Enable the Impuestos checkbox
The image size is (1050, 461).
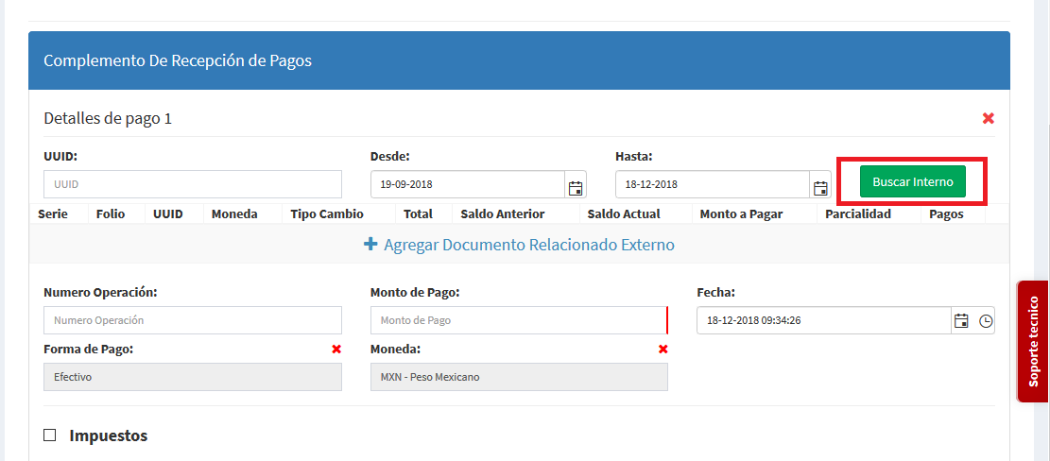(x=50, y=435)
